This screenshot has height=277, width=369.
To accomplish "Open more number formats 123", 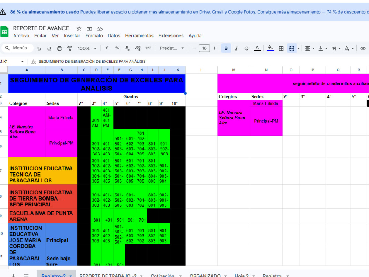I will pos(148,48).
